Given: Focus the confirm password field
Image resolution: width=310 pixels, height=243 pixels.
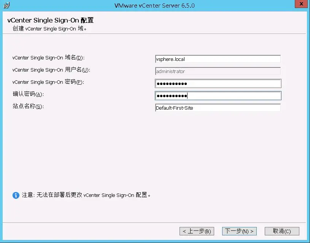Looking at the screenshot, I should [x=218, y=96].
